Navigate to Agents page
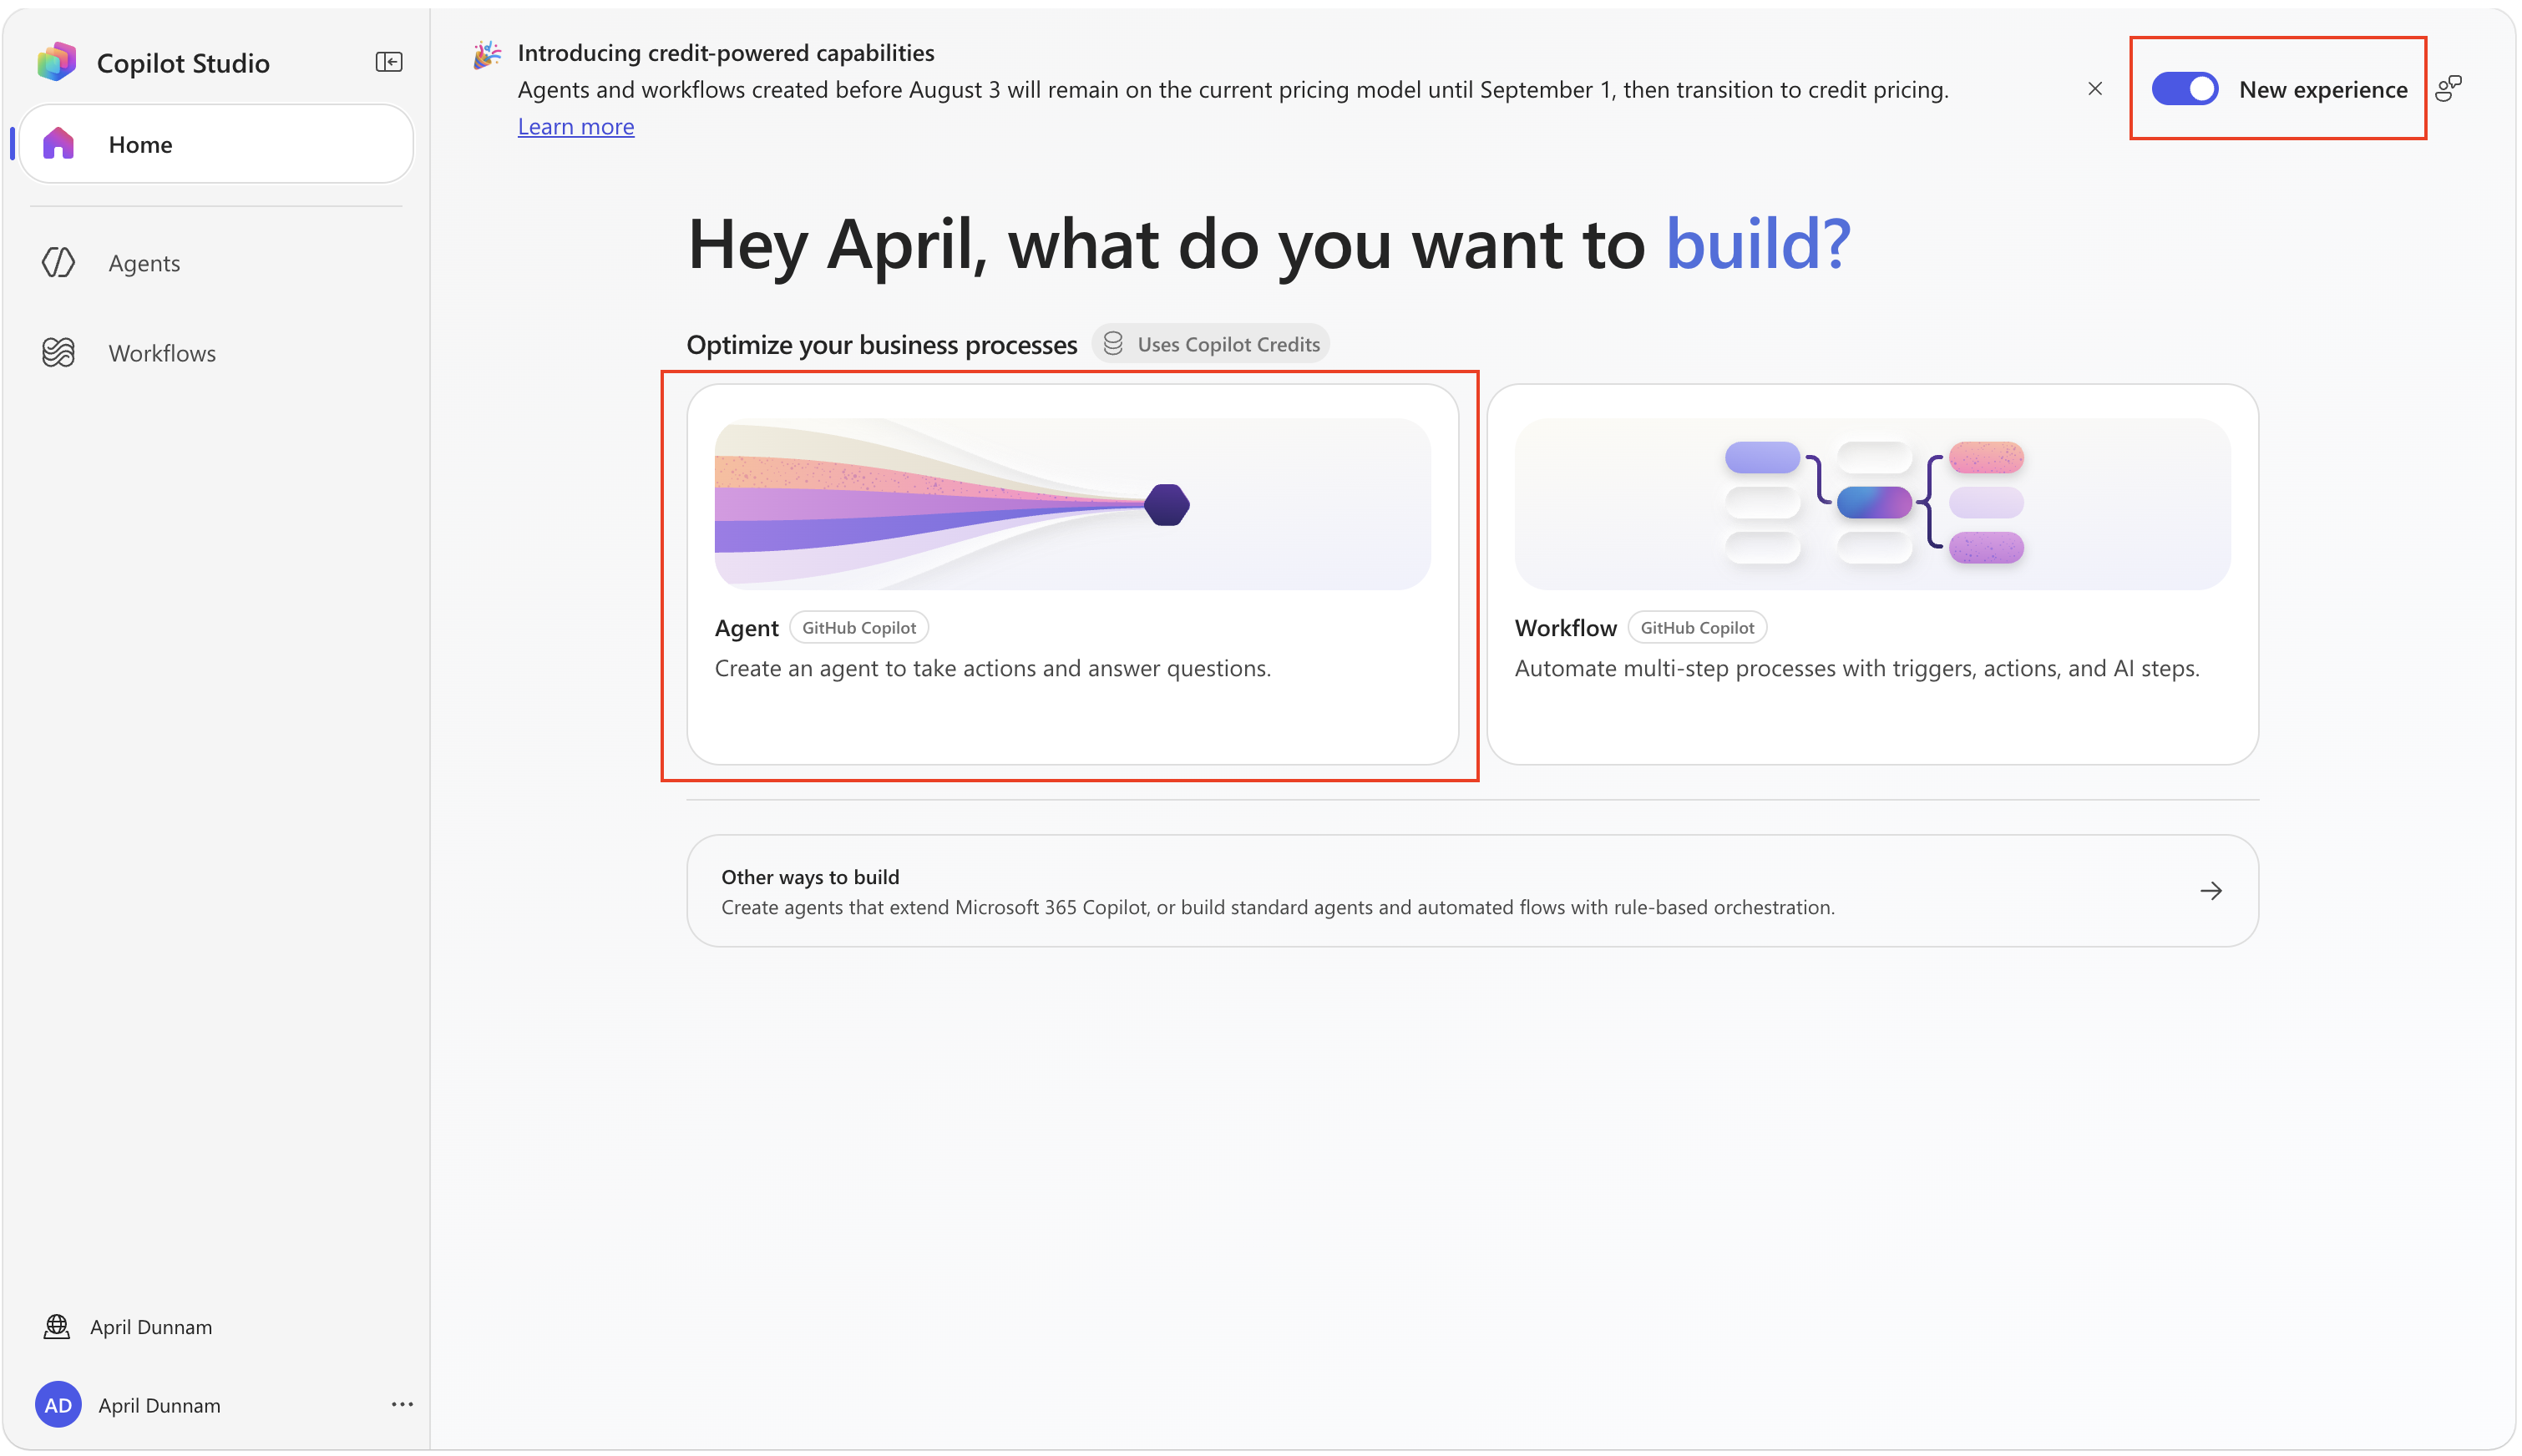2522x1456 pixels. [216, 263]
